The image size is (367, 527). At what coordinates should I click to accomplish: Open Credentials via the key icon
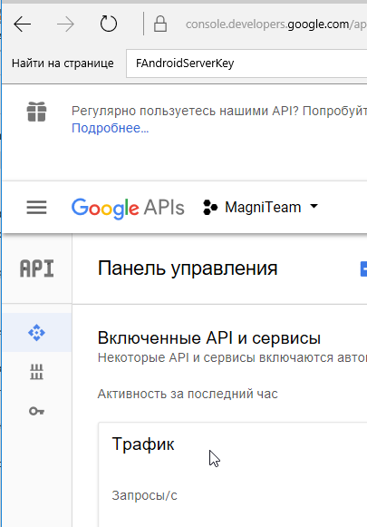pos(36,411)
